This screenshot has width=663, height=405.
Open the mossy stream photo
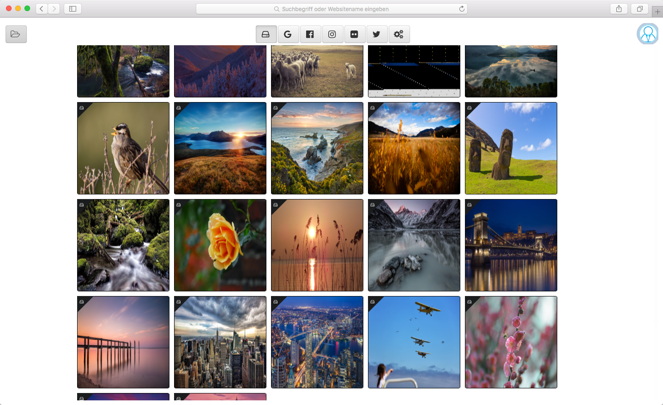pos(123,245)
